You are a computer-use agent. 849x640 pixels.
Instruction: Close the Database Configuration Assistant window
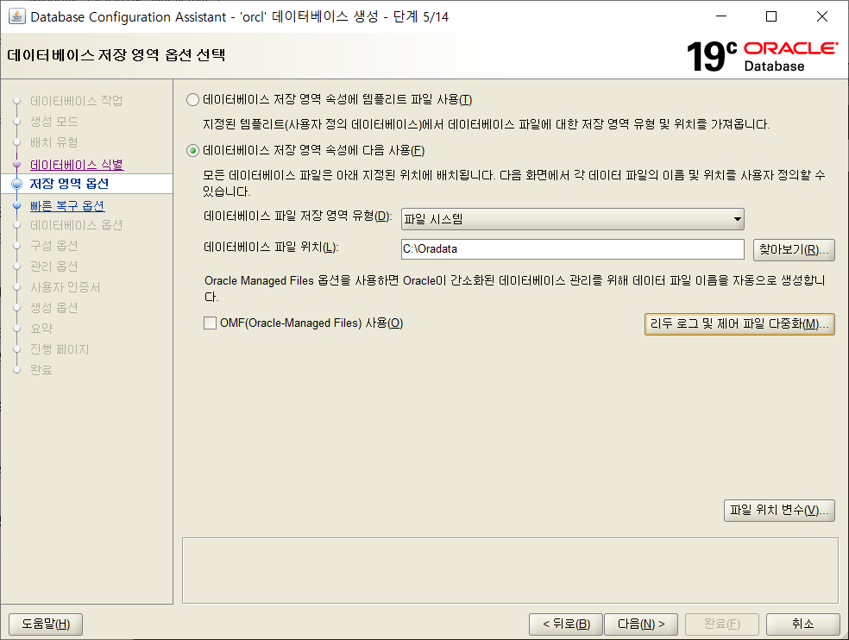[x=822, y=16]
